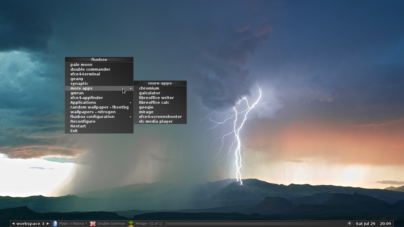Run xfce4-screenshooter from more apps
404x227 pixels.
(161, 116)
